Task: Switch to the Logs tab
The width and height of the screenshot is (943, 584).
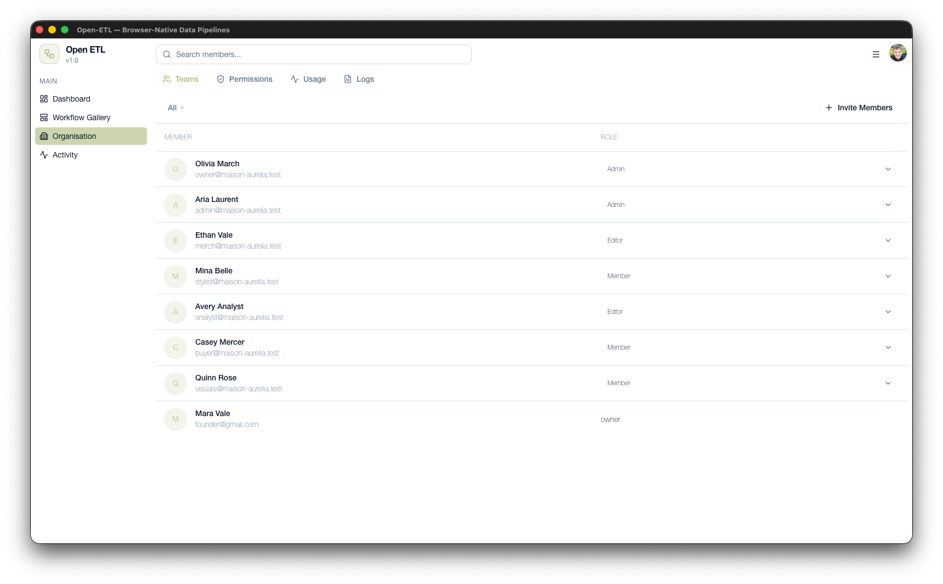Action: click(359, 79)
